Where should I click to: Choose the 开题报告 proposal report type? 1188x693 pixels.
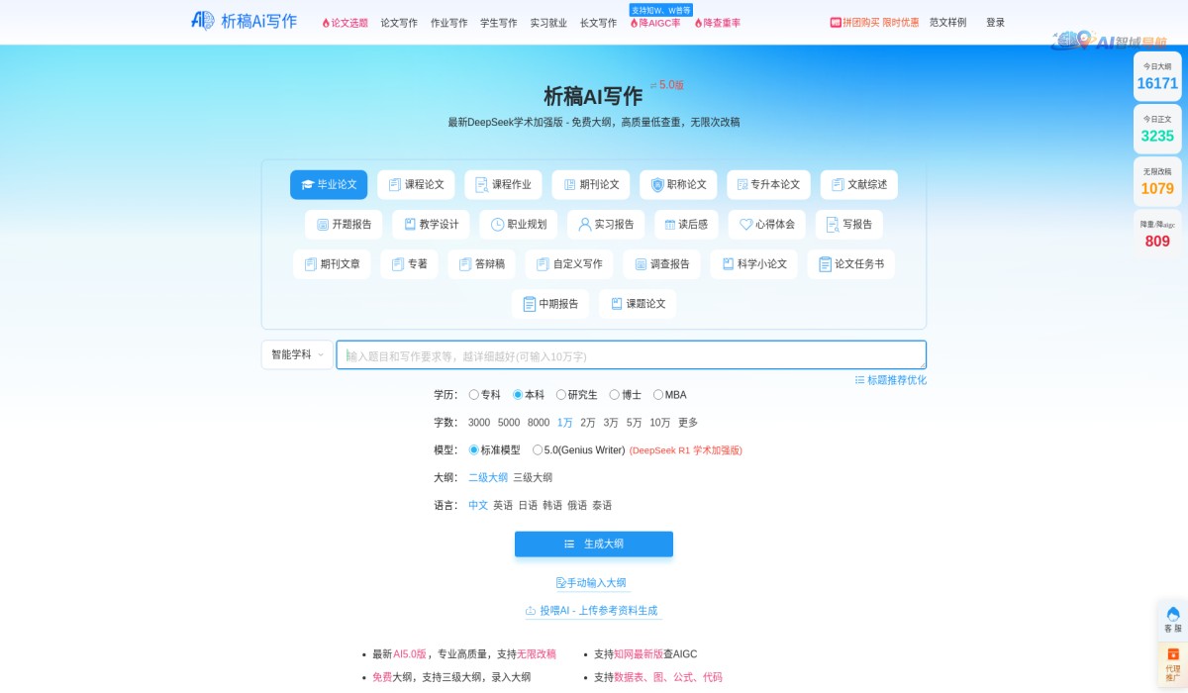tap(345, 224)
